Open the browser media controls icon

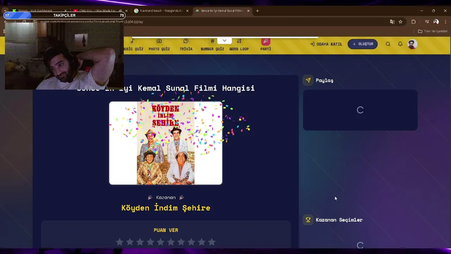(427, 22)
